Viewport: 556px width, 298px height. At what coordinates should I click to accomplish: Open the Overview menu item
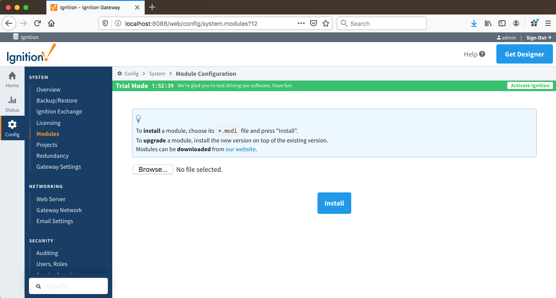click(48, 89)
